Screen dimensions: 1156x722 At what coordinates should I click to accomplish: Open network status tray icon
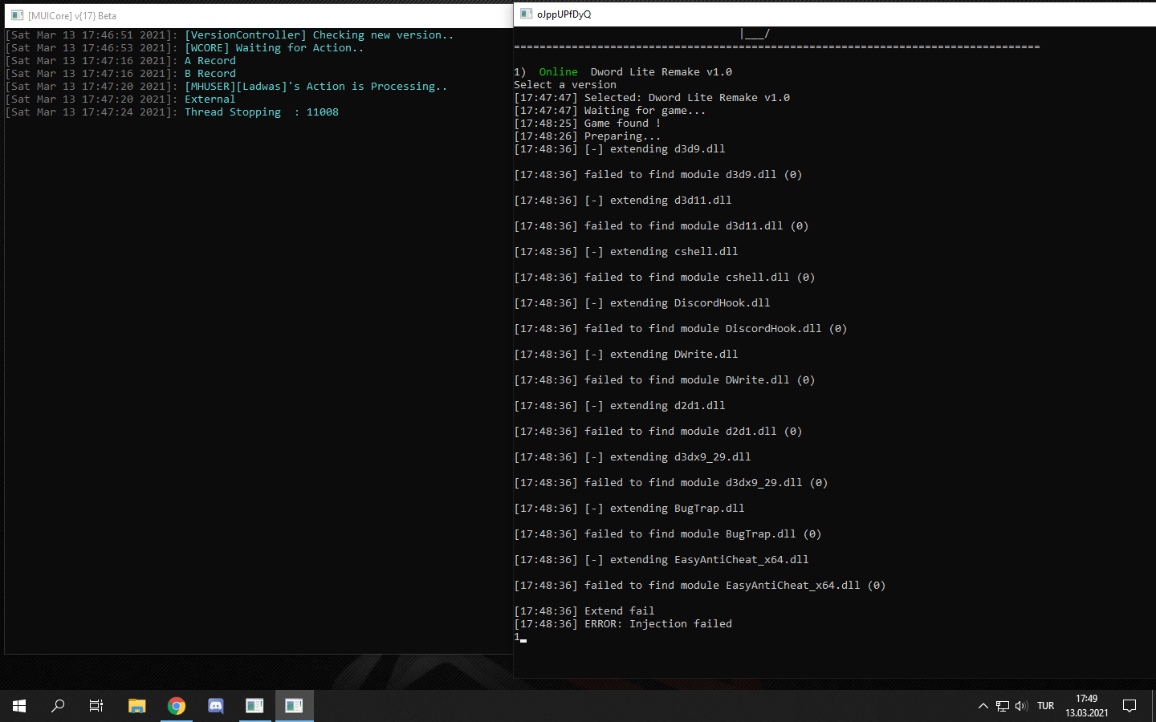point(1003,706)
